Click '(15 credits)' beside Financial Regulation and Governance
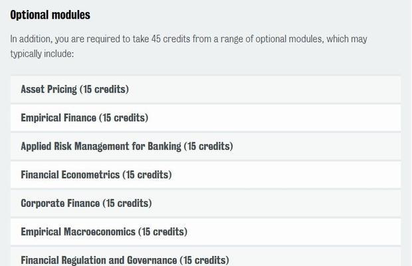 coord(205,260)
